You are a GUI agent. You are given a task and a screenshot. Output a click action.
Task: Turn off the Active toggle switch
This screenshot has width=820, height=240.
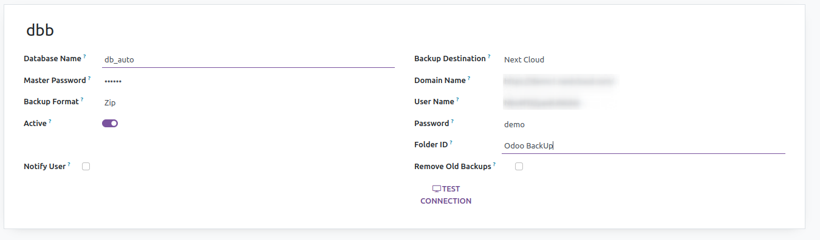pos(110,124)
